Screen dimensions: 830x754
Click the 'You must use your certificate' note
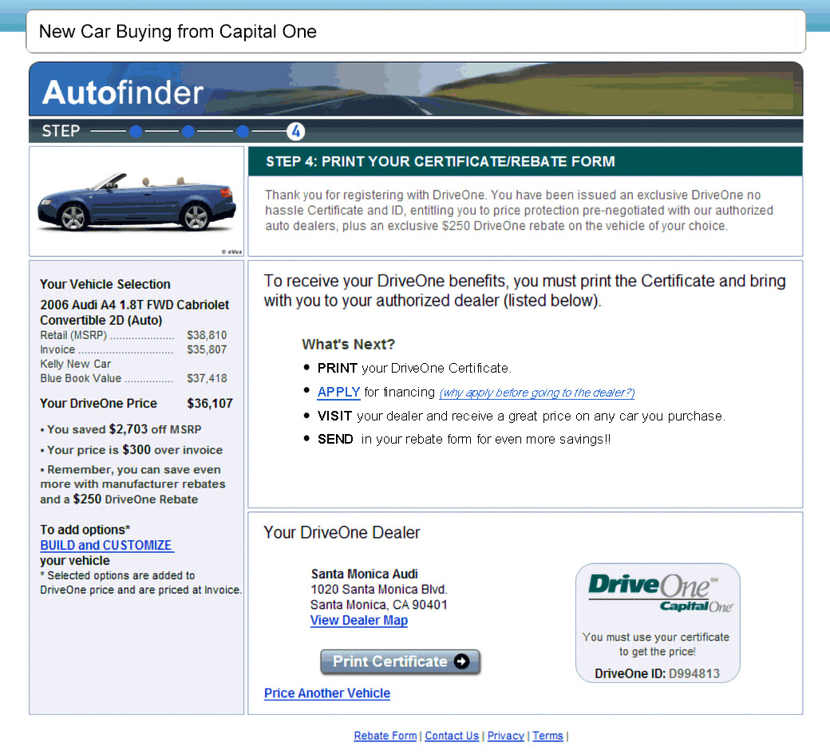[x=656, y=644]
